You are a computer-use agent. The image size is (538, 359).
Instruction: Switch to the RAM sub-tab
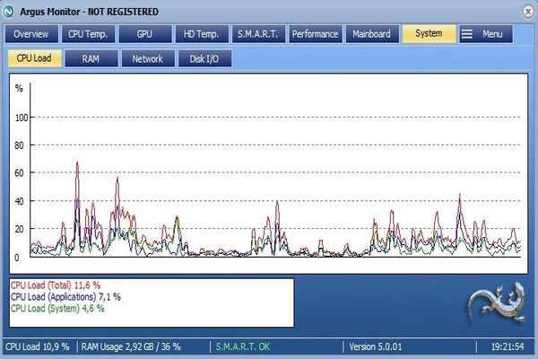point(91,58)
